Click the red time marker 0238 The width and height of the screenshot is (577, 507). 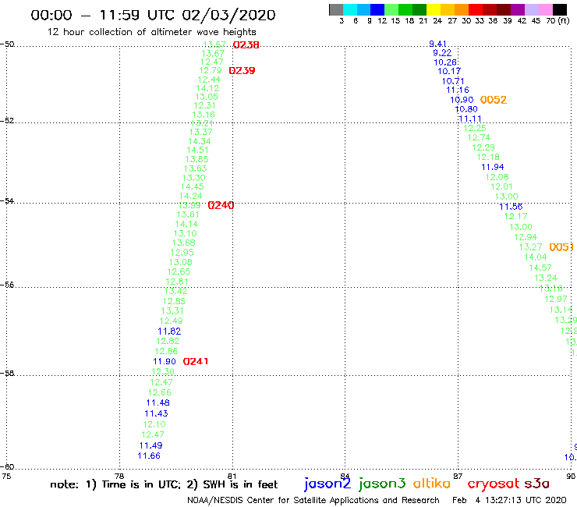tap(246, 45)
